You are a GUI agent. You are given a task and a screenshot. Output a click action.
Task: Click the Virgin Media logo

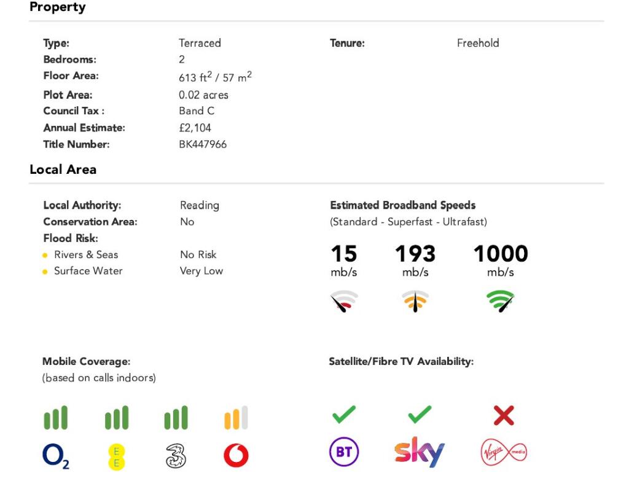point(504,453)
